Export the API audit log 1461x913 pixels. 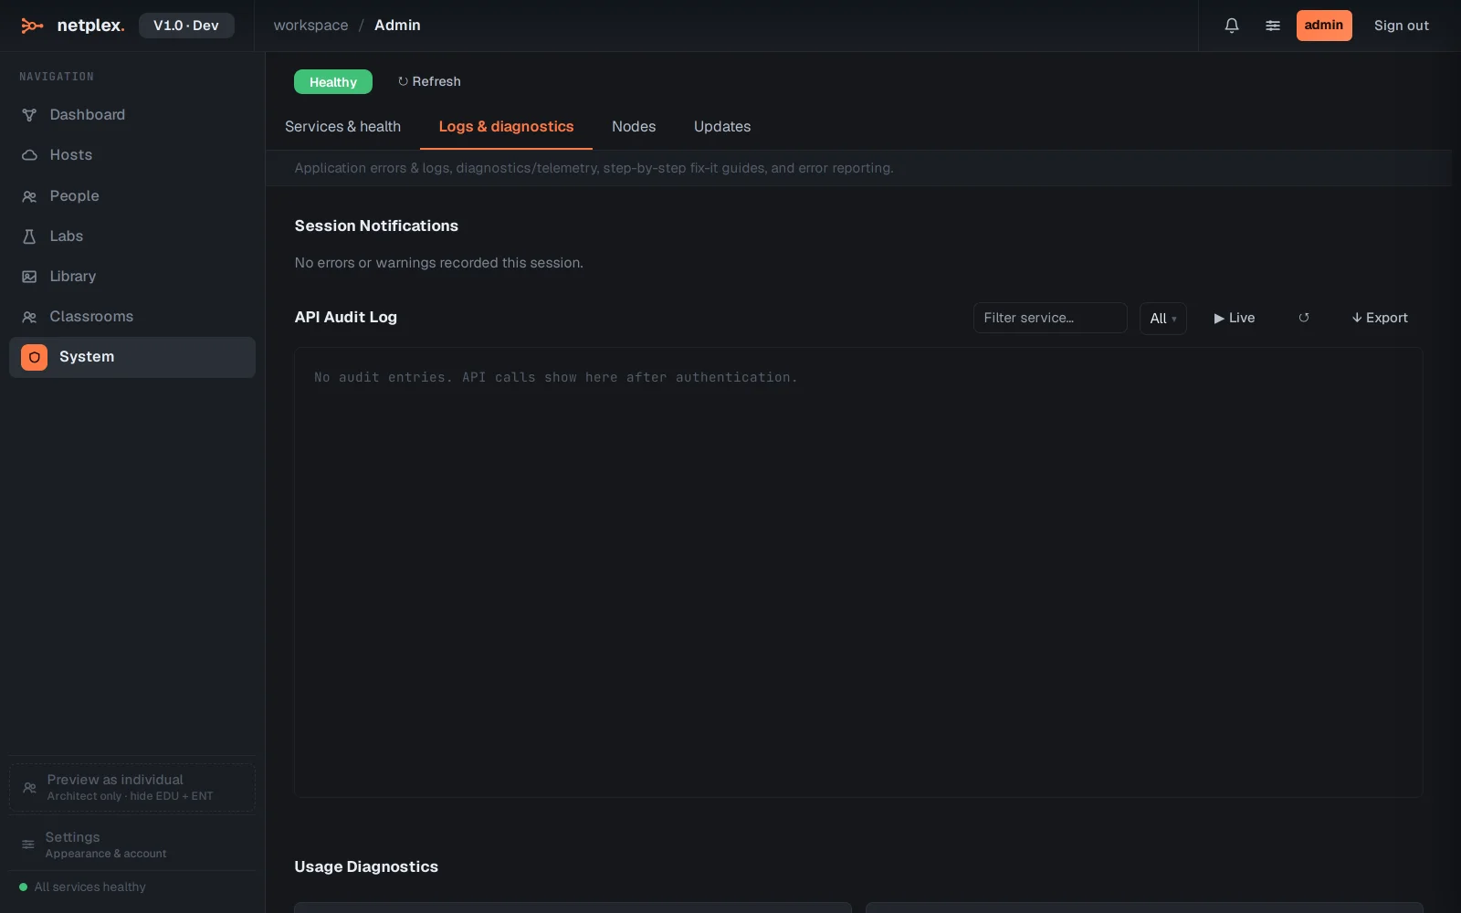pyautogui.click(x=1380, y=318)
